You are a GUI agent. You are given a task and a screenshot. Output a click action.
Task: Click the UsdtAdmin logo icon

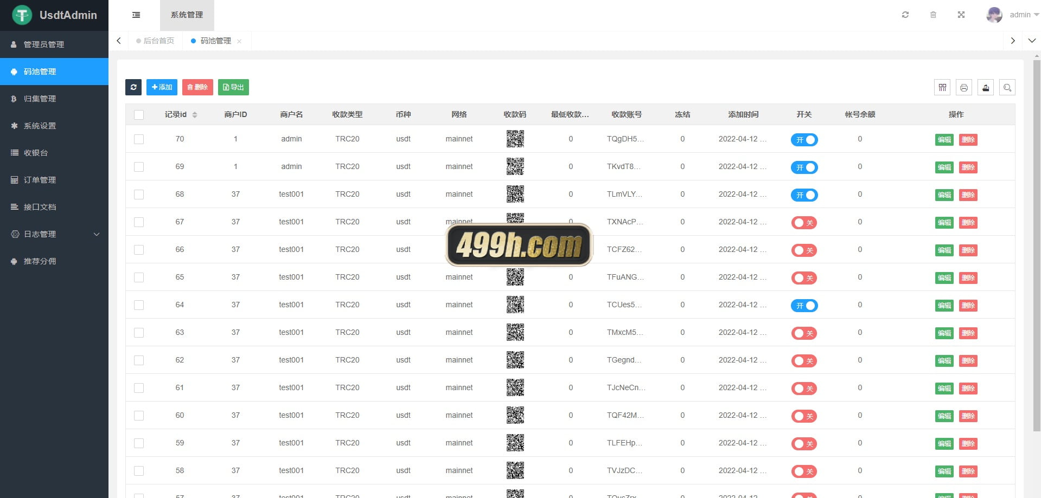(x=22, y=15)
